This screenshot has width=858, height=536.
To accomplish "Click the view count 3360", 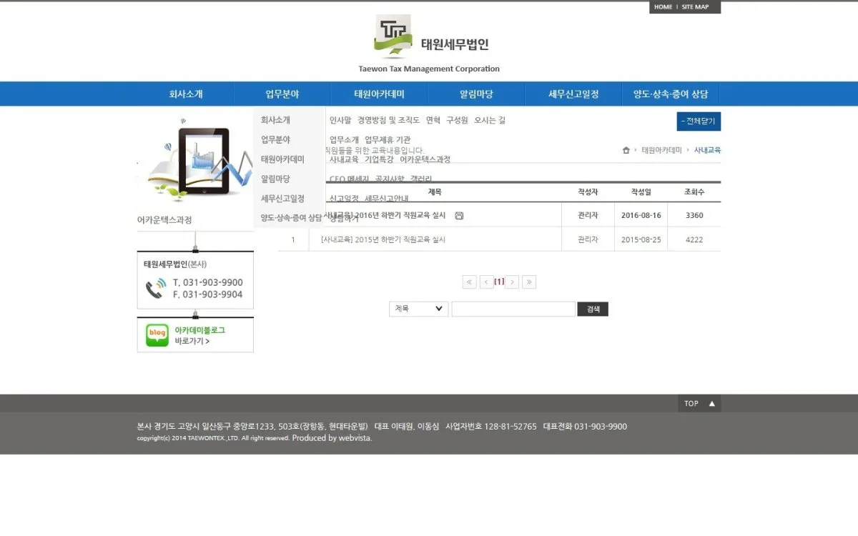I will coord(694,215).
